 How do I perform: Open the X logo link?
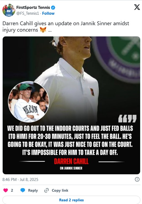pyautogui.click(x=137, y=7)
